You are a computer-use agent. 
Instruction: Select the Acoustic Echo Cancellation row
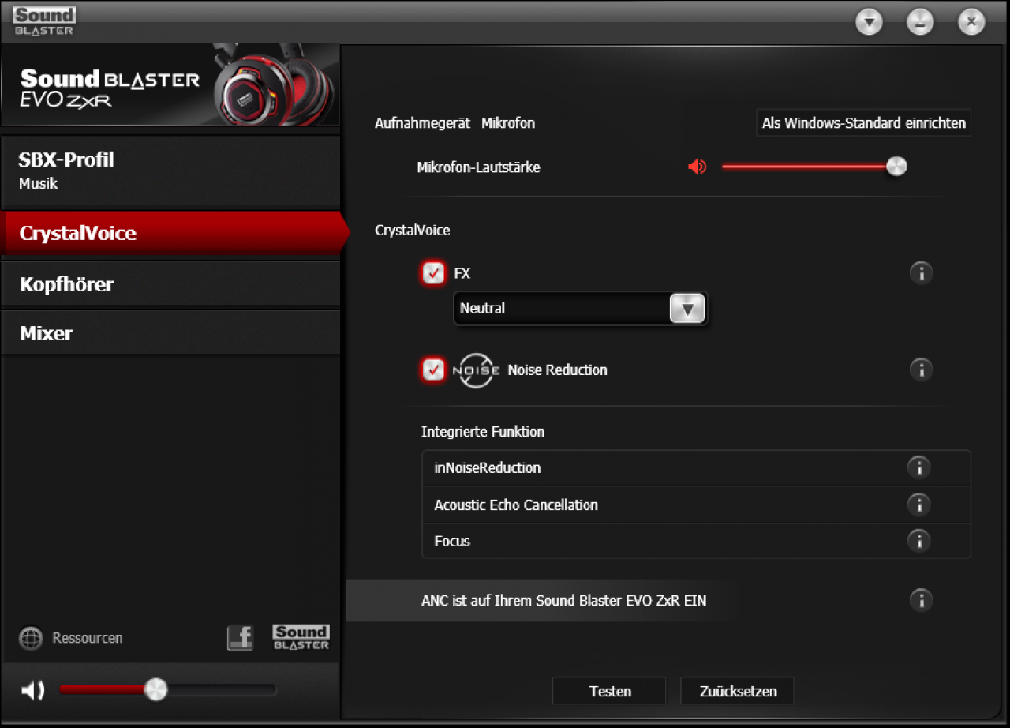click(696, 505)
